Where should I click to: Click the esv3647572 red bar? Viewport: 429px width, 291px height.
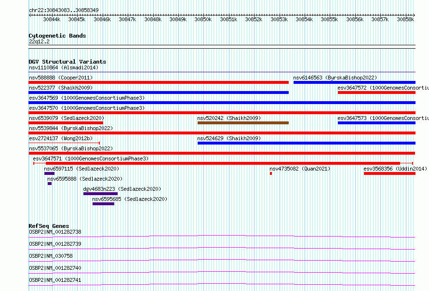click(x=376, y=93)
